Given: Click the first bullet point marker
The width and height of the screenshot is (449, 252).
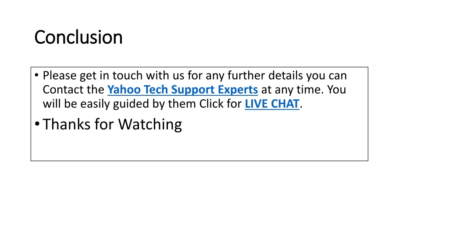Looking at the screenshot, I should coord(36,75).
